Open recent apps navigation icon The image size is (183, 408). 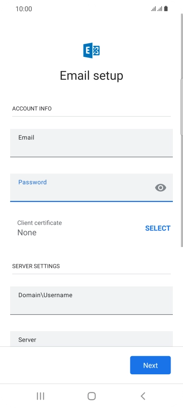(40, 396)
